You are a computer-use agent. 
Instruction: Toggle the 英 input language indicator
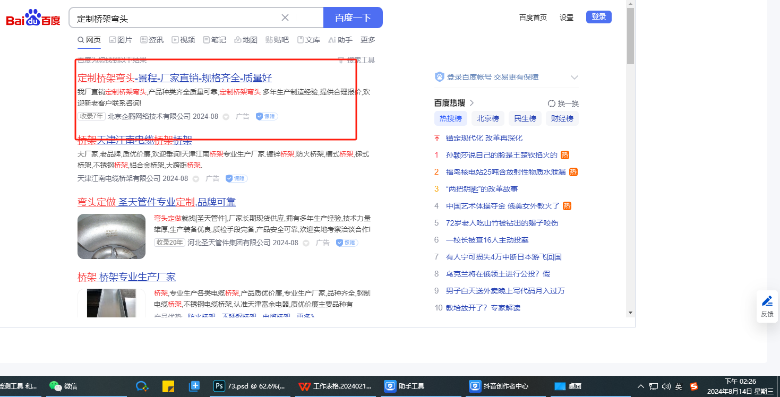point(679,386)
